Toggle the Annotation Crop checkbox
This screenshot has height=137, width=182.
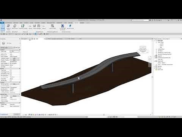(11, 73)
